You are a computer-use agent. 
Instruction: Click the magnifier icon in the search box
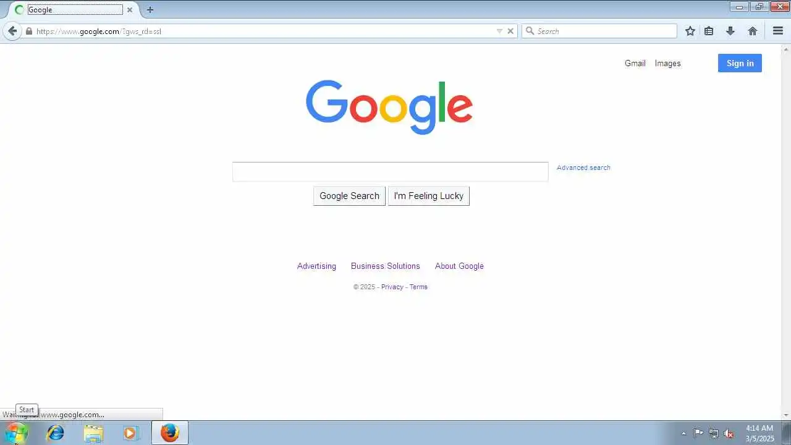pos(530,31)
